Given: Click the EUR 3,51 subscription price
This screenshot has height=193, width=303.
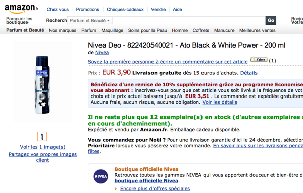Looking at the screenshot, I should 197,96.
